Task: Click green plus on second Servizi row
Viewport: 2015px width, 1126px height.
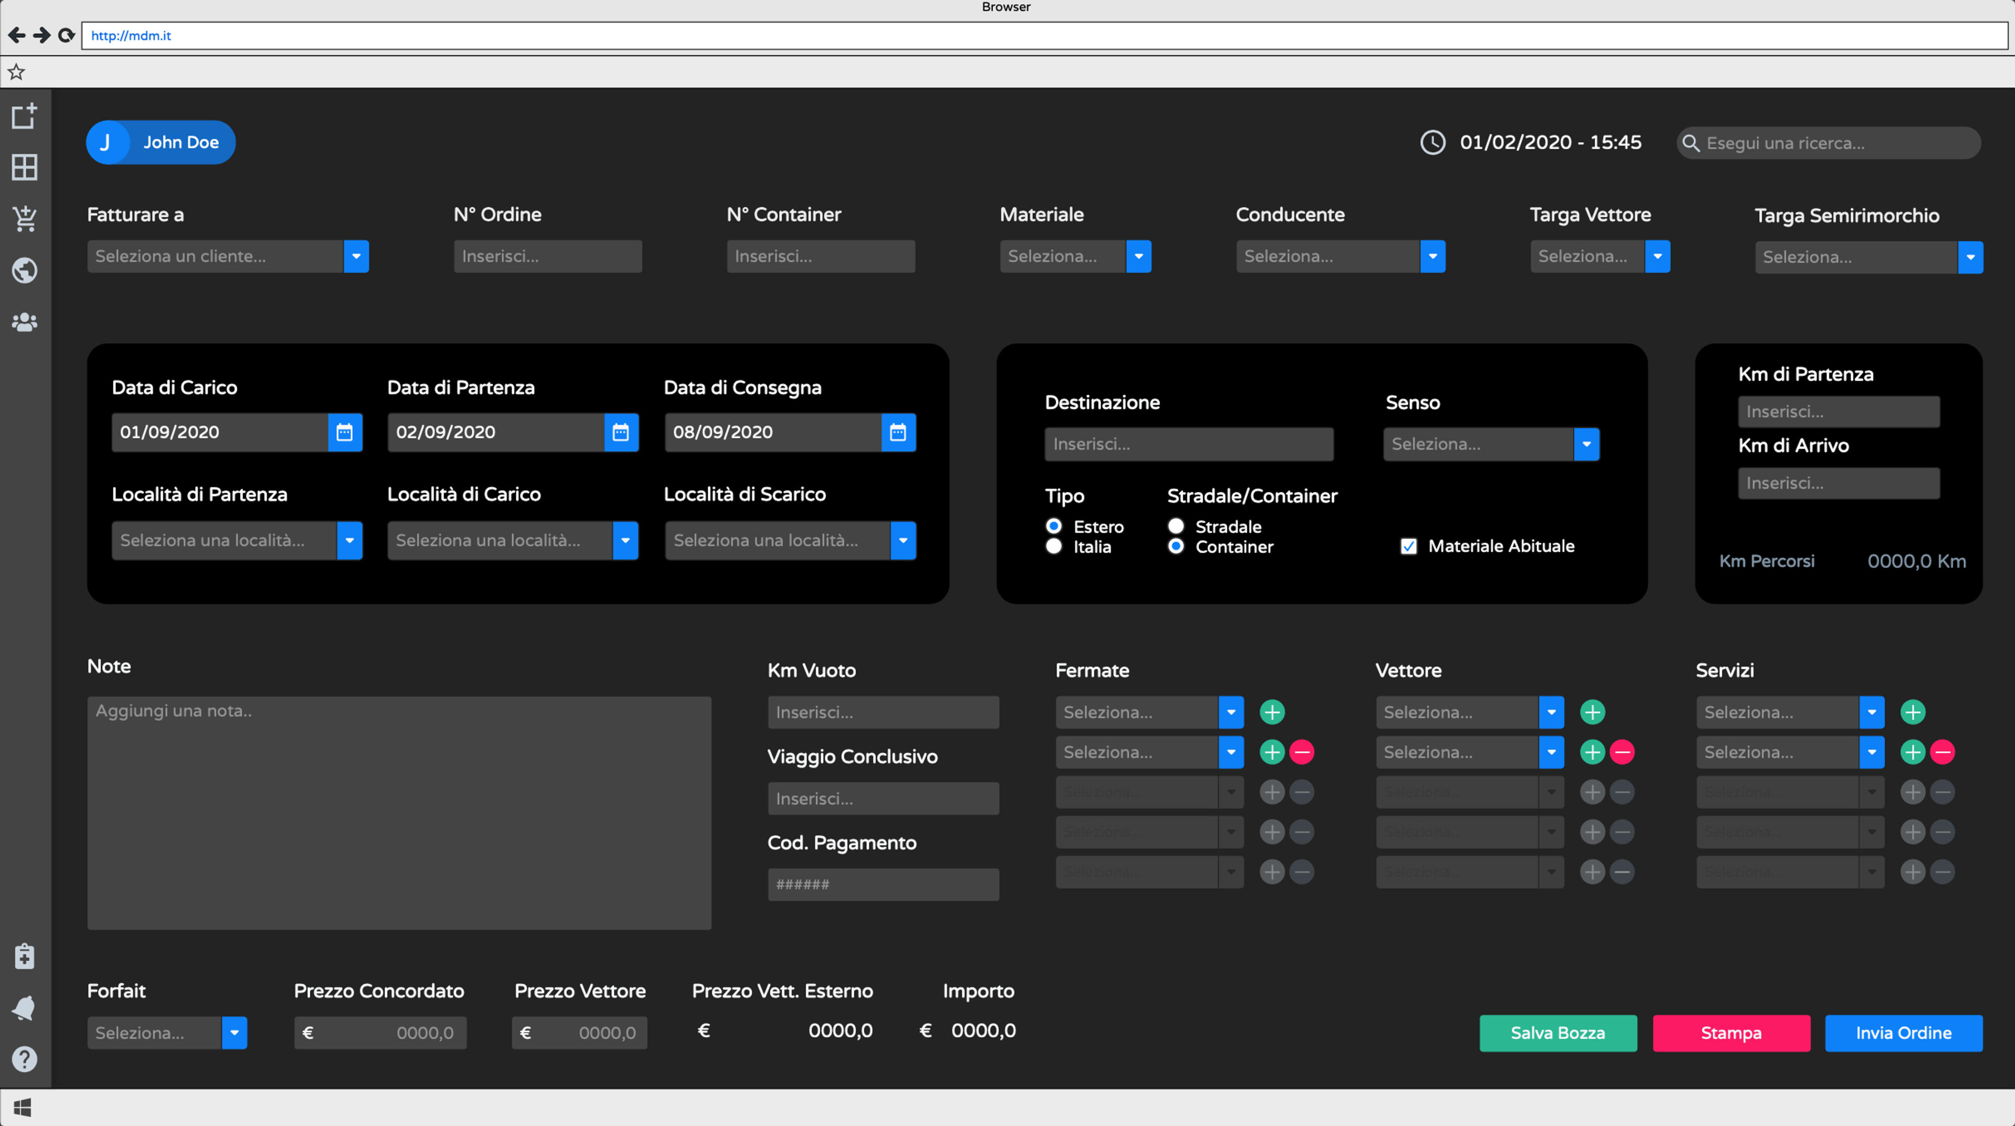Action: [x=1913, y=752]
